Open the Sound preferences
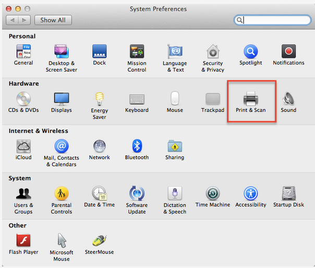Image resolution: width=315 pixels, height=268 pixels. [x=288, y=99]
